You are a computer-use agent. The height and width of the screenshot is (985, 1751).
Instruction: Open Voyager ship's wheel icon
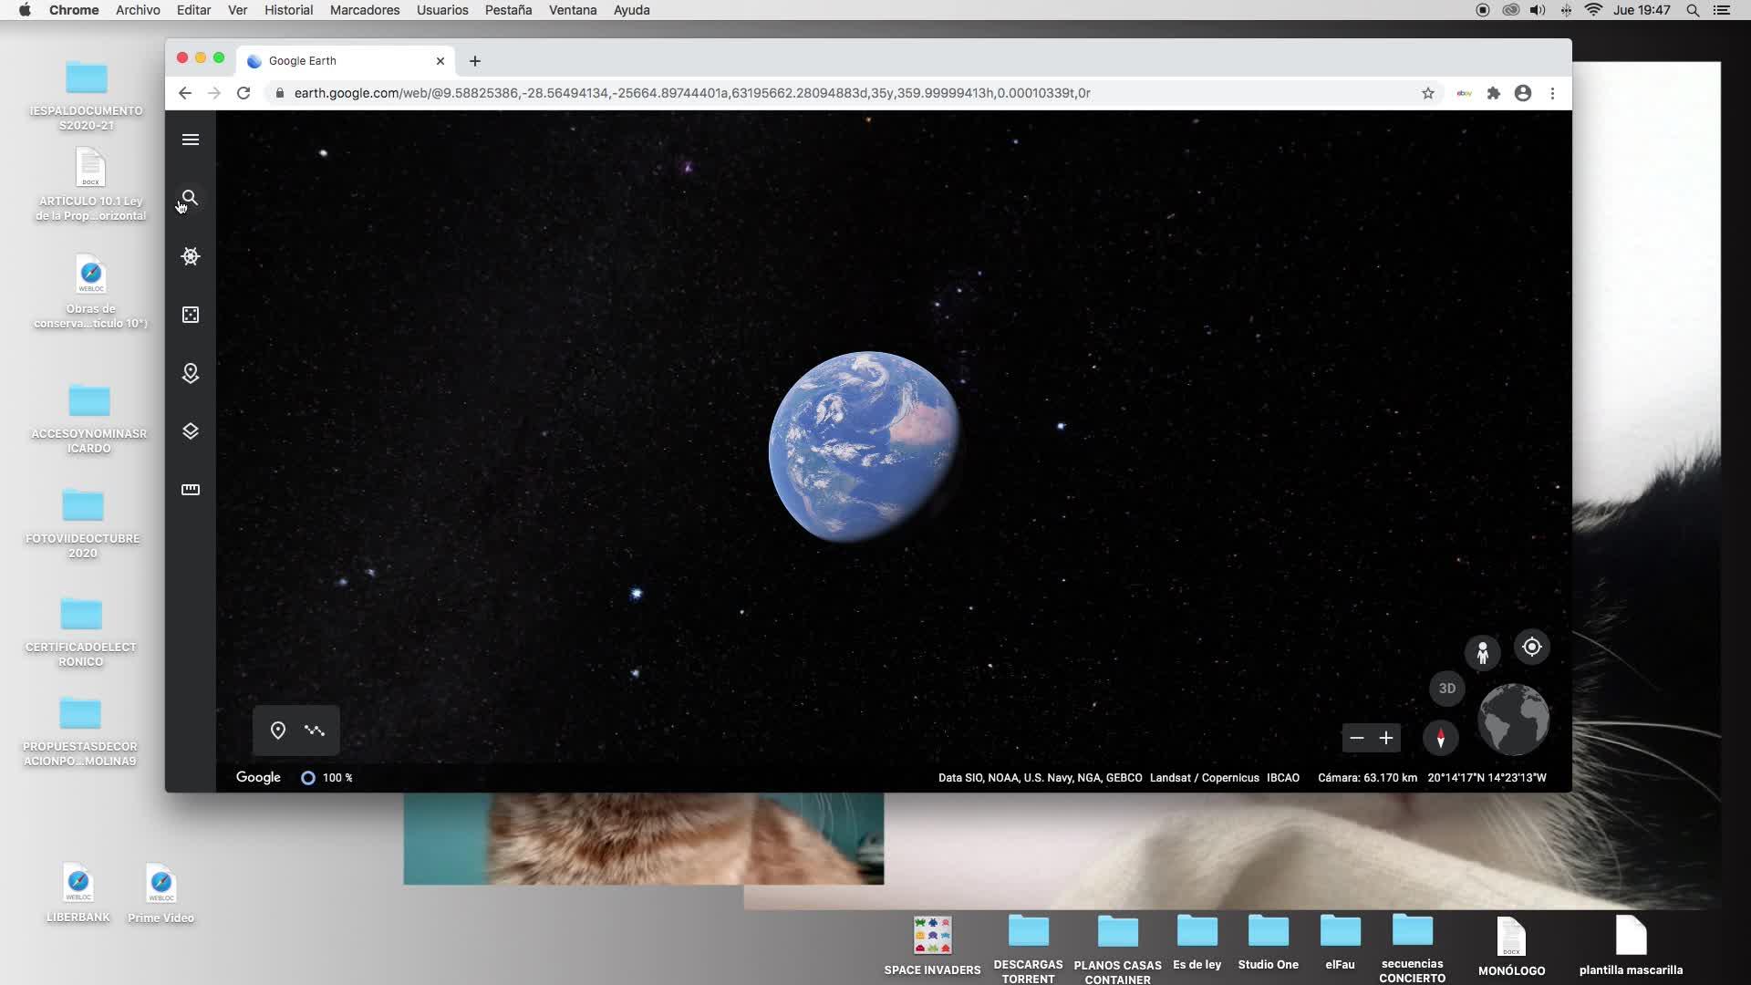pos(190,256)
